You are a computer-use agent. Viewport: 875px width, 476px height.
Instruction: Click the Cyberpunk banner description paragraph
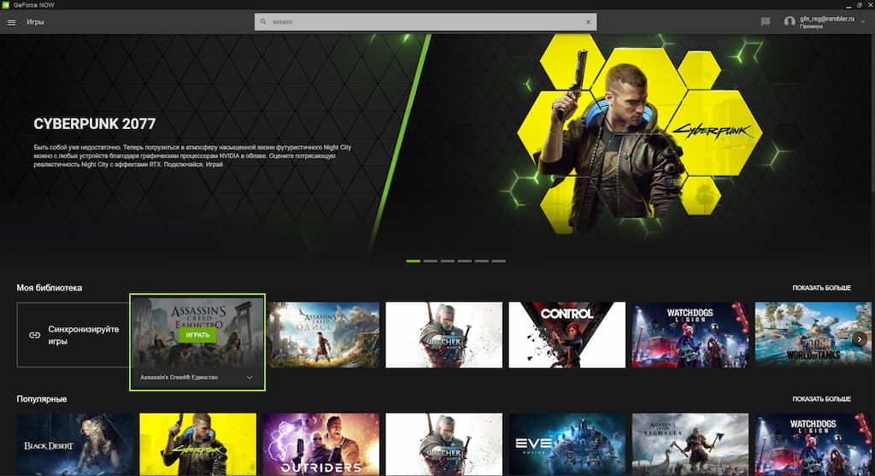coord(192,156)
